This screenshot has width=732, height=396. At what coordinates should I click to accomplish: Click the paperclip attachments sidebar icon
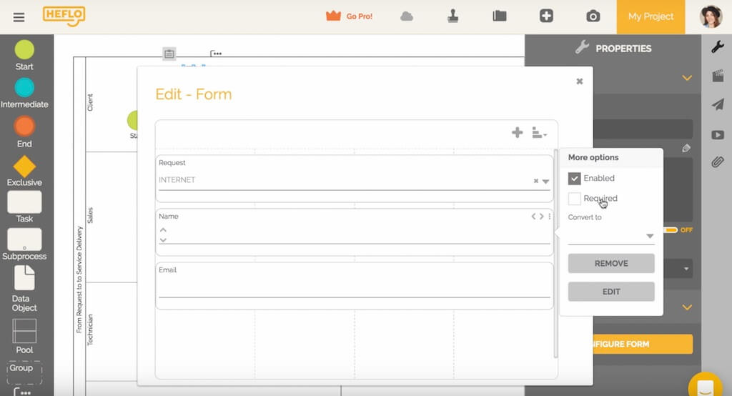coord(718,162)
